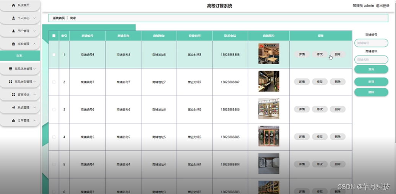Image resolution: width=396 pixels, height=194 pixels.
Task: Click the 退出登录 logout link
Action: point(383,6)
